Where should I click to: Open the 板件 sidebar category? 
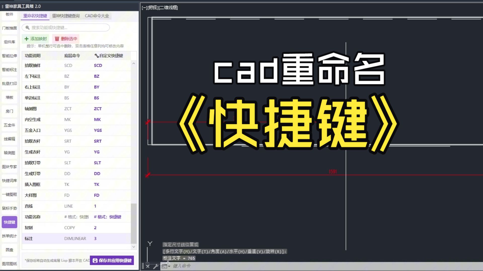tap(10, 15)
